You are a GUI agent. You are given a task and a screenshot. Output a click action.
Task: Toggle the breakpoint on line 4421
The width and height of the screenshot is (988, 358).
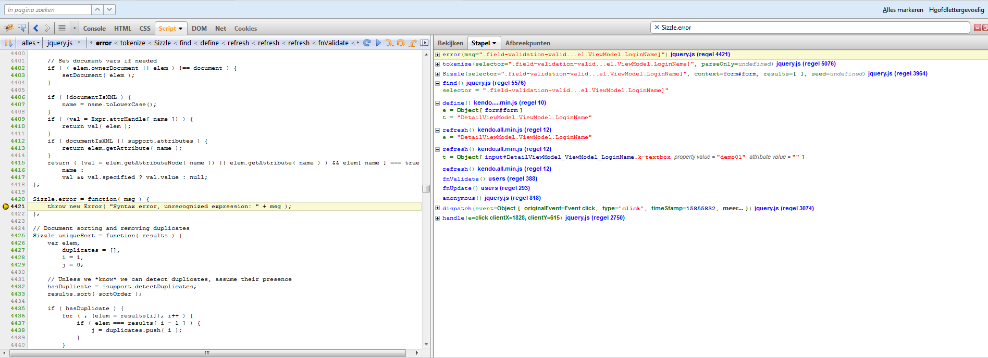[6, 207]
